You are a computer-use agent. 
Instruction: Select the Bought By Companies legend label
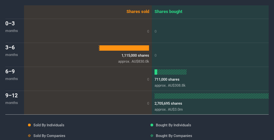174,136
